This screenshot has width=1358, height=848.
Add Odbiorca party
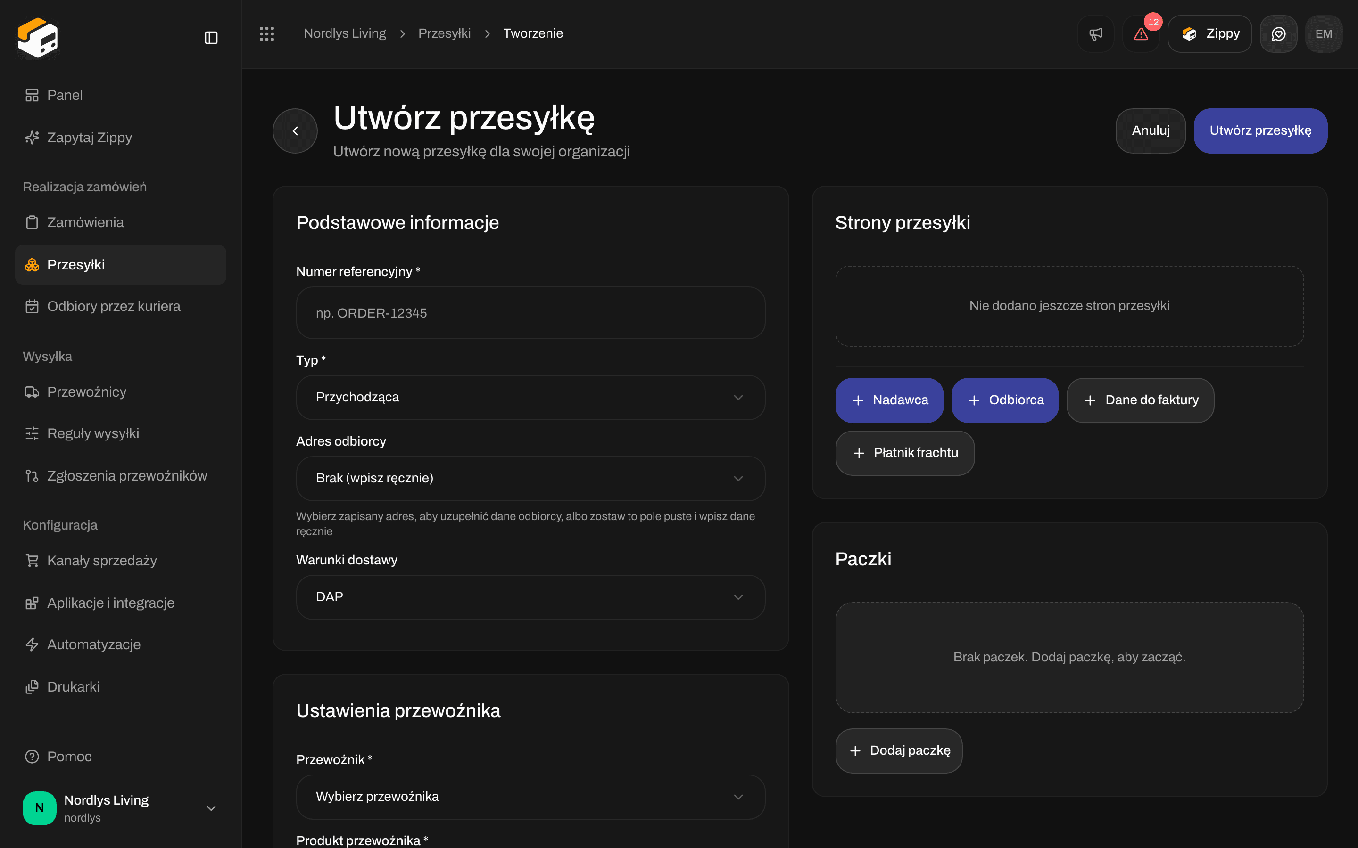pyautogui.click(x=1005, y=400)
